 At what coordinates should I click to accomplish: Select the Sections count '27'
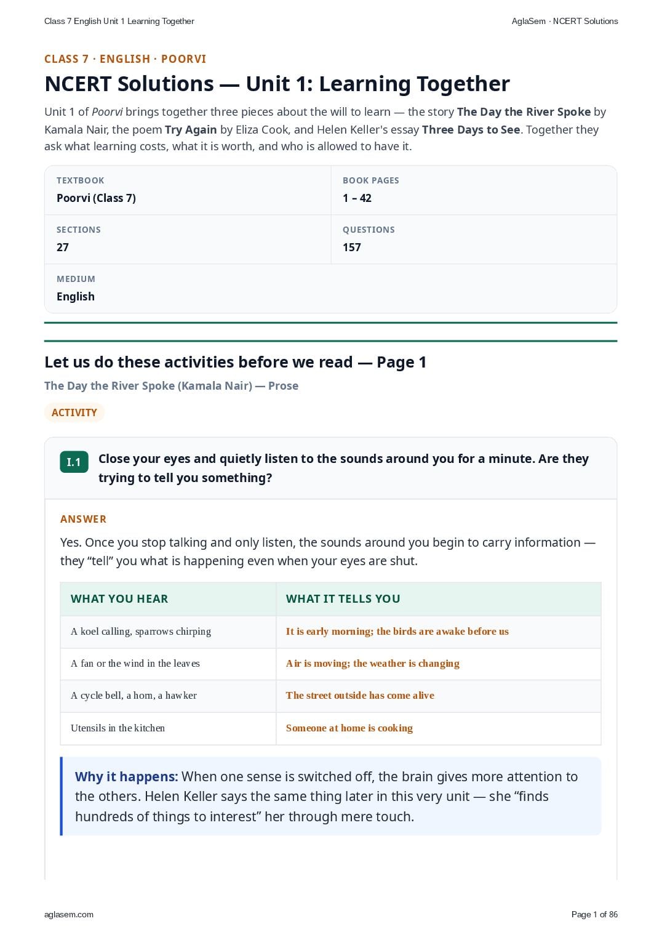click(x=63, y=247)
